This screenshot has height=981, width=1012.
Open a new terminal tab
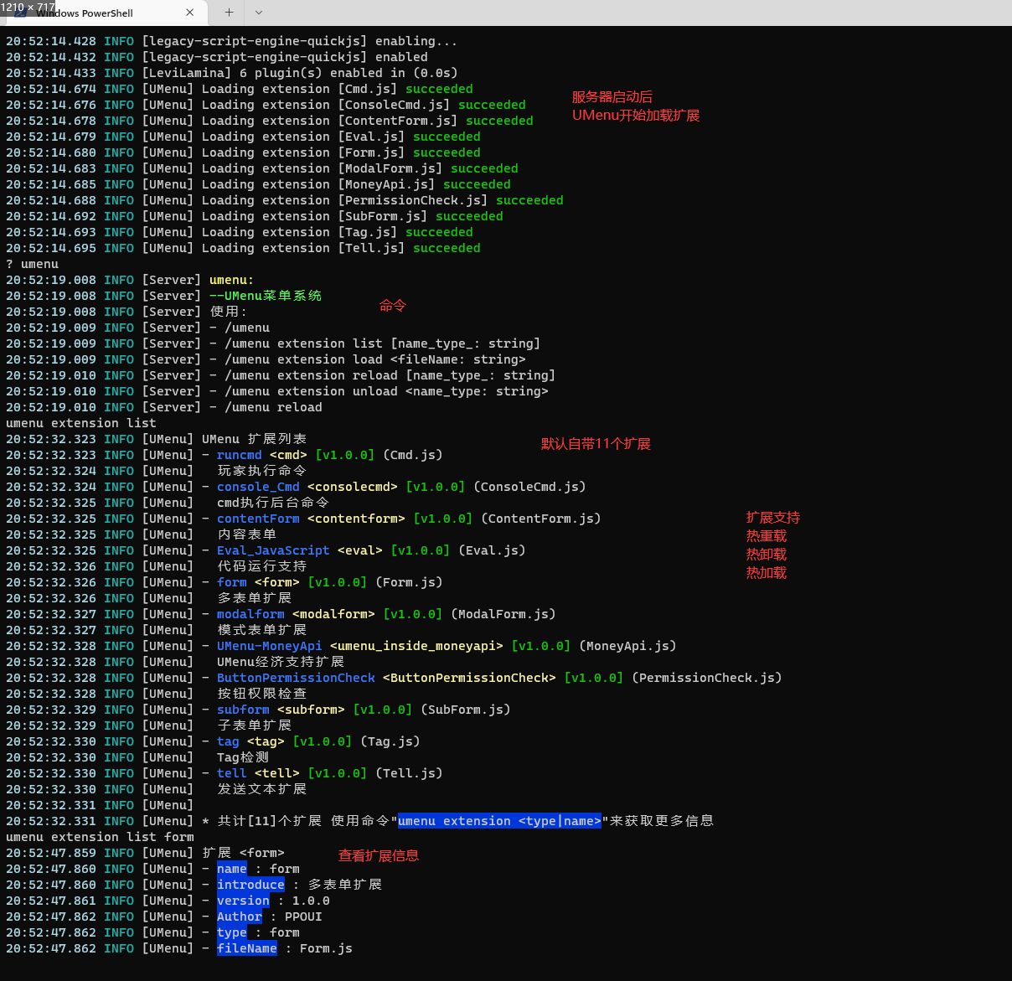(x=229, y=13)
